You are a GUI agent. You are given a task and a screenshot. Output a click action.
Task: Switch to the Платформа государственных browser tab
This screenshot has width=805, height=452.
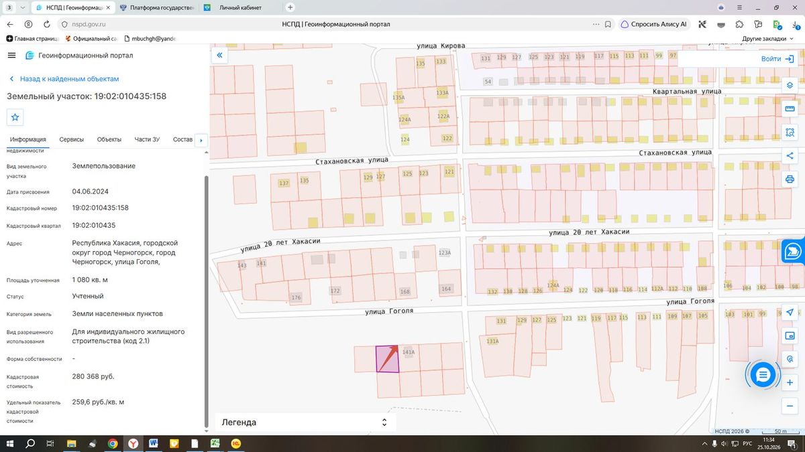(x=156, y=7)
